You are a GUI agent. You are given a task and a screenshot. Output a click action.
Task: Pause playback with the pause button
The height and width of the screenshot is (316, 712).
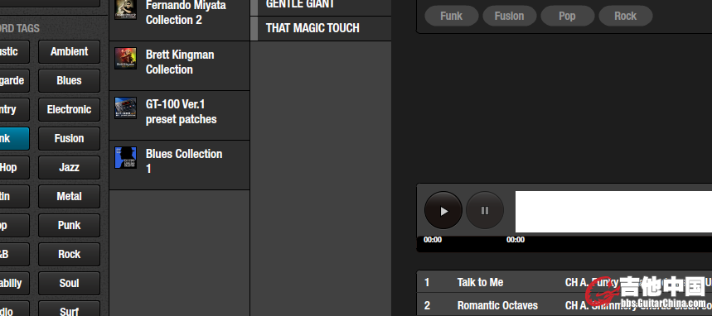coord(485,210)
